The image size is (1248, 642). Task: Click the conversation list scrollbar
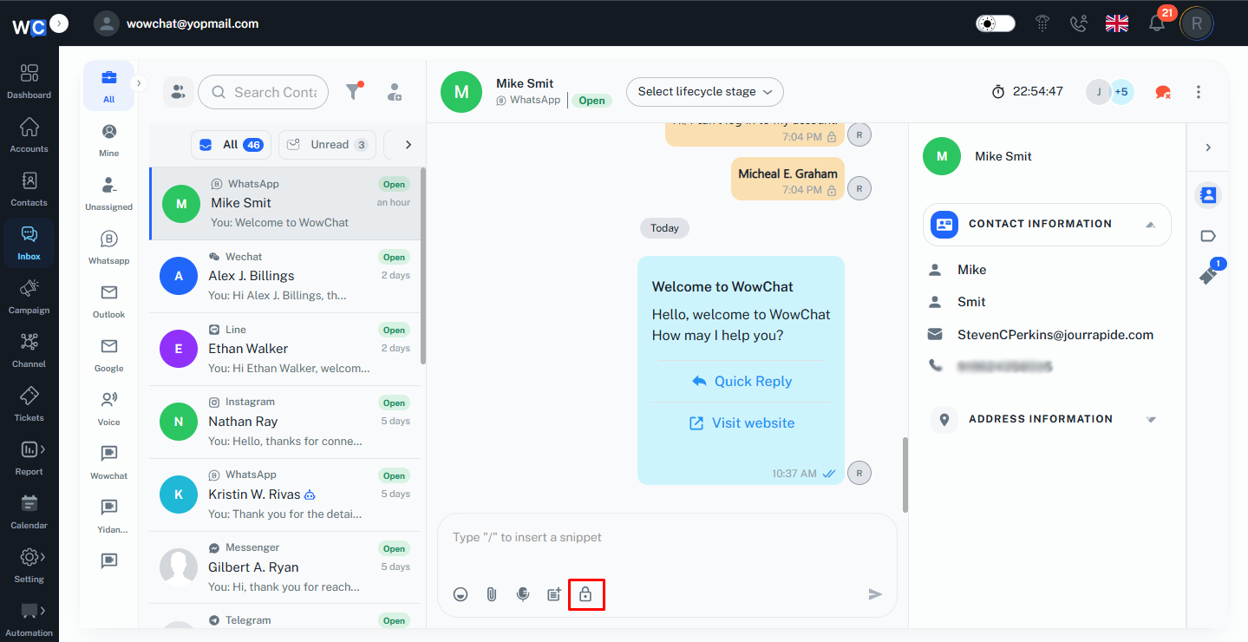(422, 265)
